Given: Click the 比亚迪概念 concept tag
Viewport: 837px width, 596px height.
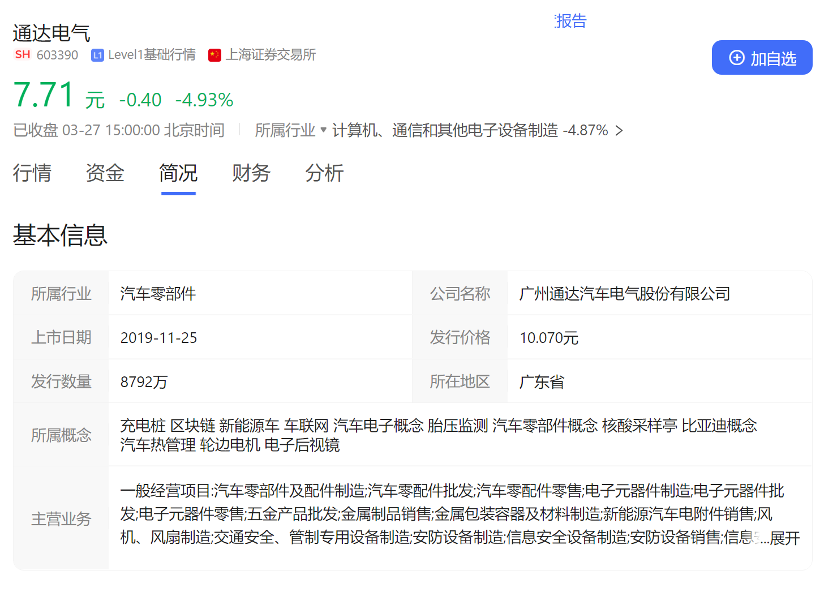Looking at the screenshot, I should [x=719, y=426].
